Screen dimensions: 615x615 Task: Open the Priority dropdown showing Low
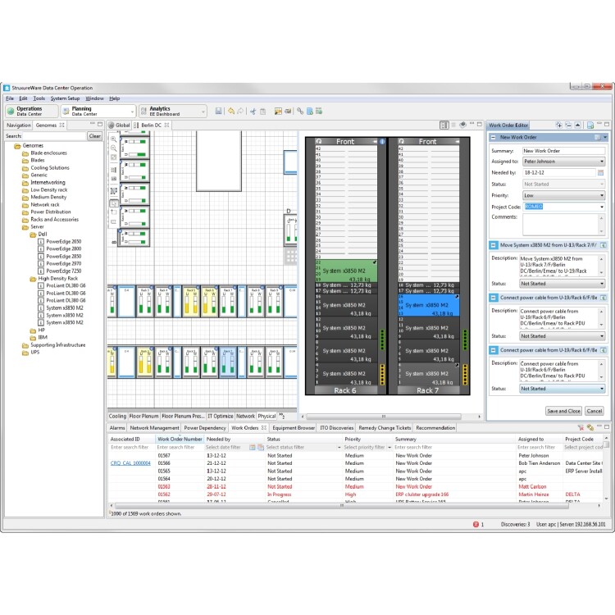[x=564, y=195]
